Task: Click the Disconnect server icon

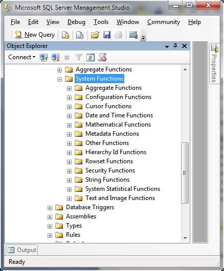Action: (x=55, y=57)
